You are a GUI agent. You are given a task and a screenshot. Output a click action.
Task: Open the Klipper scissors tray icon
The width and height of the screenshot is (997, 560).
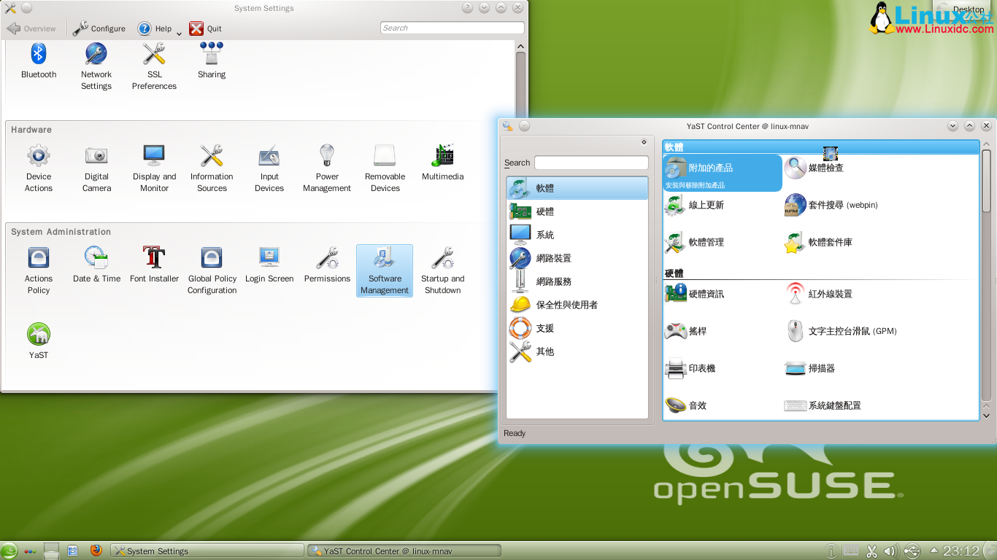click(x=871, y=551)
